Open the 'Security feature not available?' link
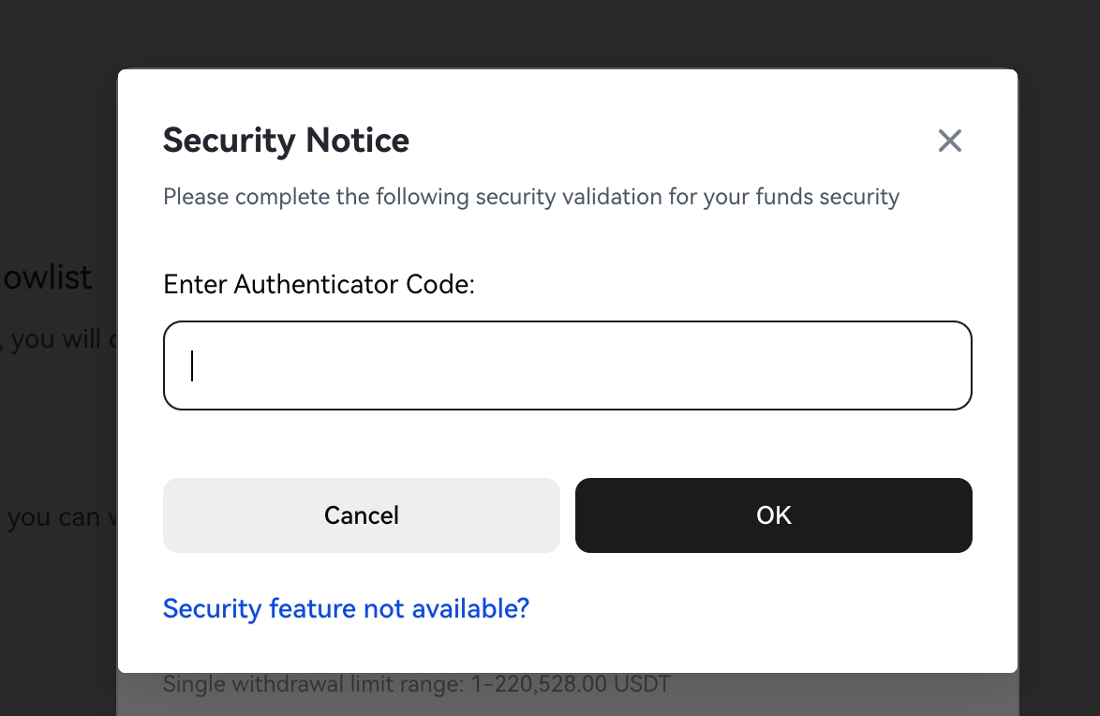 [346, 609]
